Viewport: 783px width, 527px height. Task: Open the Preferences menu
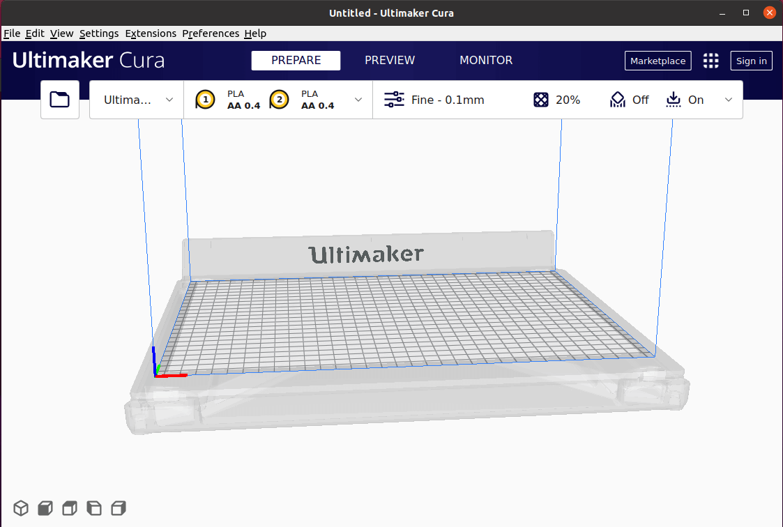[211, 33]
